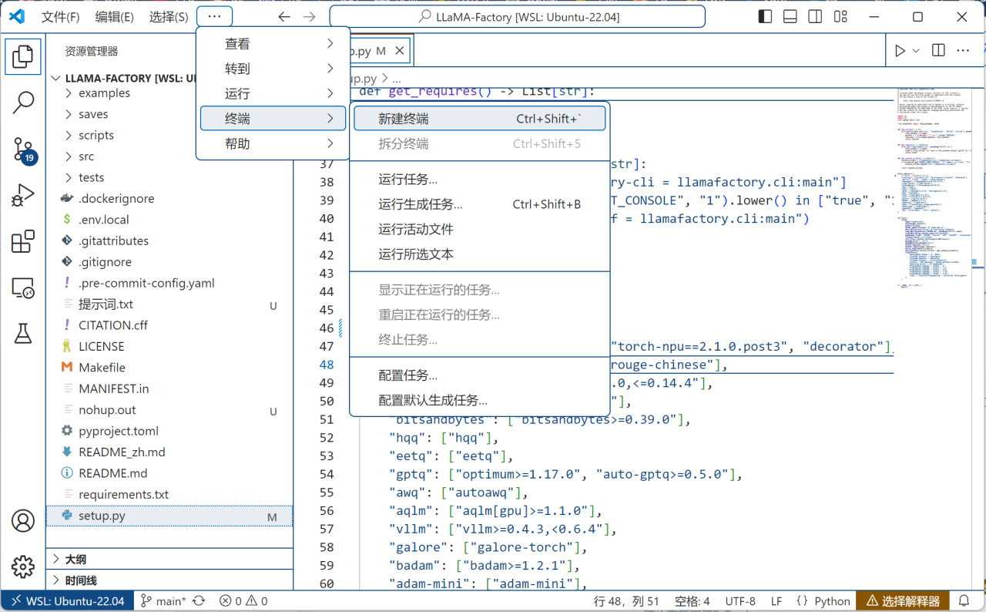Switch git branch via main* indicator

163,601
